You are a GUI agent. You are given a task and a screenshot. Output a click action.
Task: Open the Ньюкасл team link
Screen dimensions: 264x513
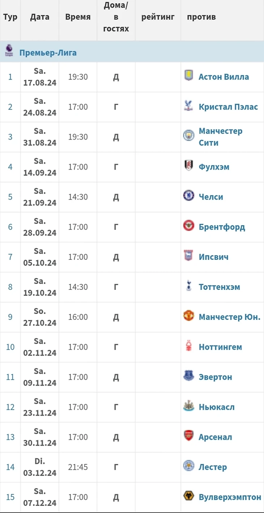216,407
